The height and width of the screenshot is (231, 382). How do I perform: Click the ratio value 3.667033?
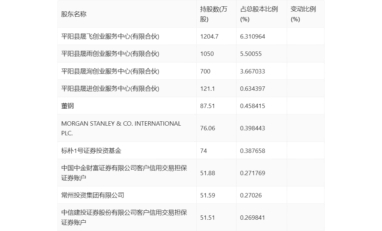point(252,71)
